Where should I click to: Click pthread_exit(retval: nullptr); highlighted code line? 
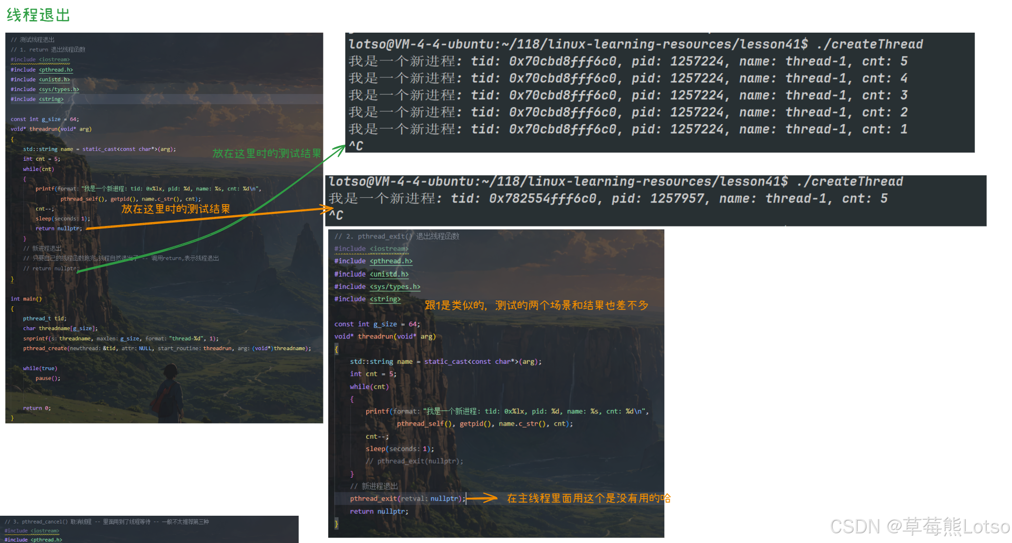pyautogui.click(x=407, y=499)
